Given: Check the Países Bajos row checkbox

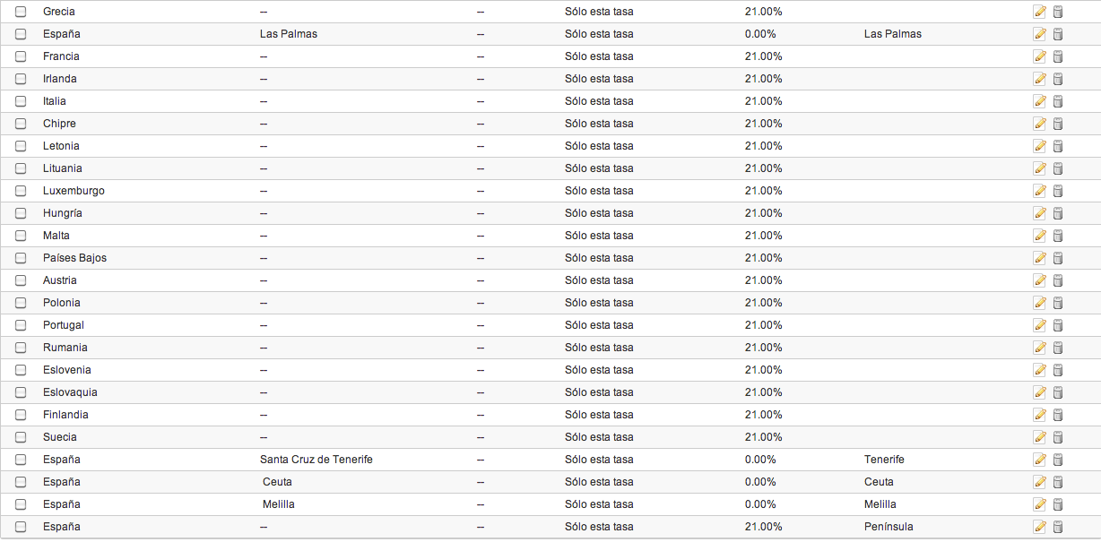Looking at the screenshot, I should 21,258.
